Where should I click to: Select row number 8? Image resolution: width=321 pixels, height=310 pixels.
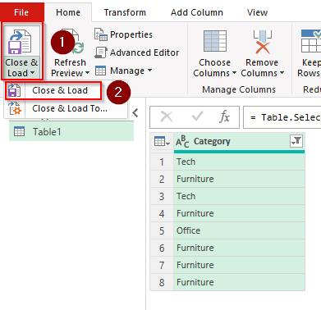[162, 282]
